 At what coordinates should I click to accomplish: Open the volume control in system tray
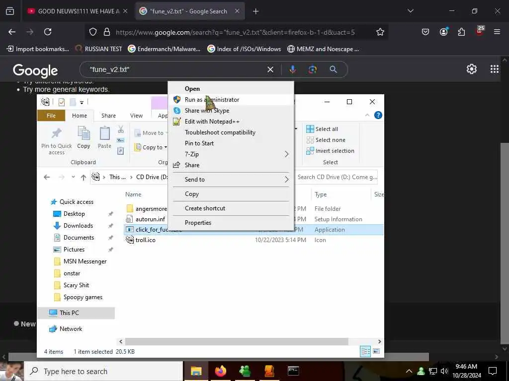click(x=444, y=371)
